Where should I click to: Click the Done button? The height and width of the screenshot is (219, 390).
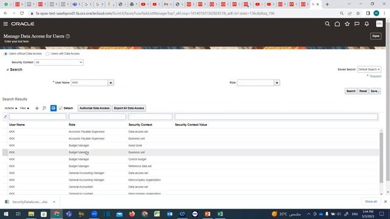pyautogui.click(x=375, y=36)
